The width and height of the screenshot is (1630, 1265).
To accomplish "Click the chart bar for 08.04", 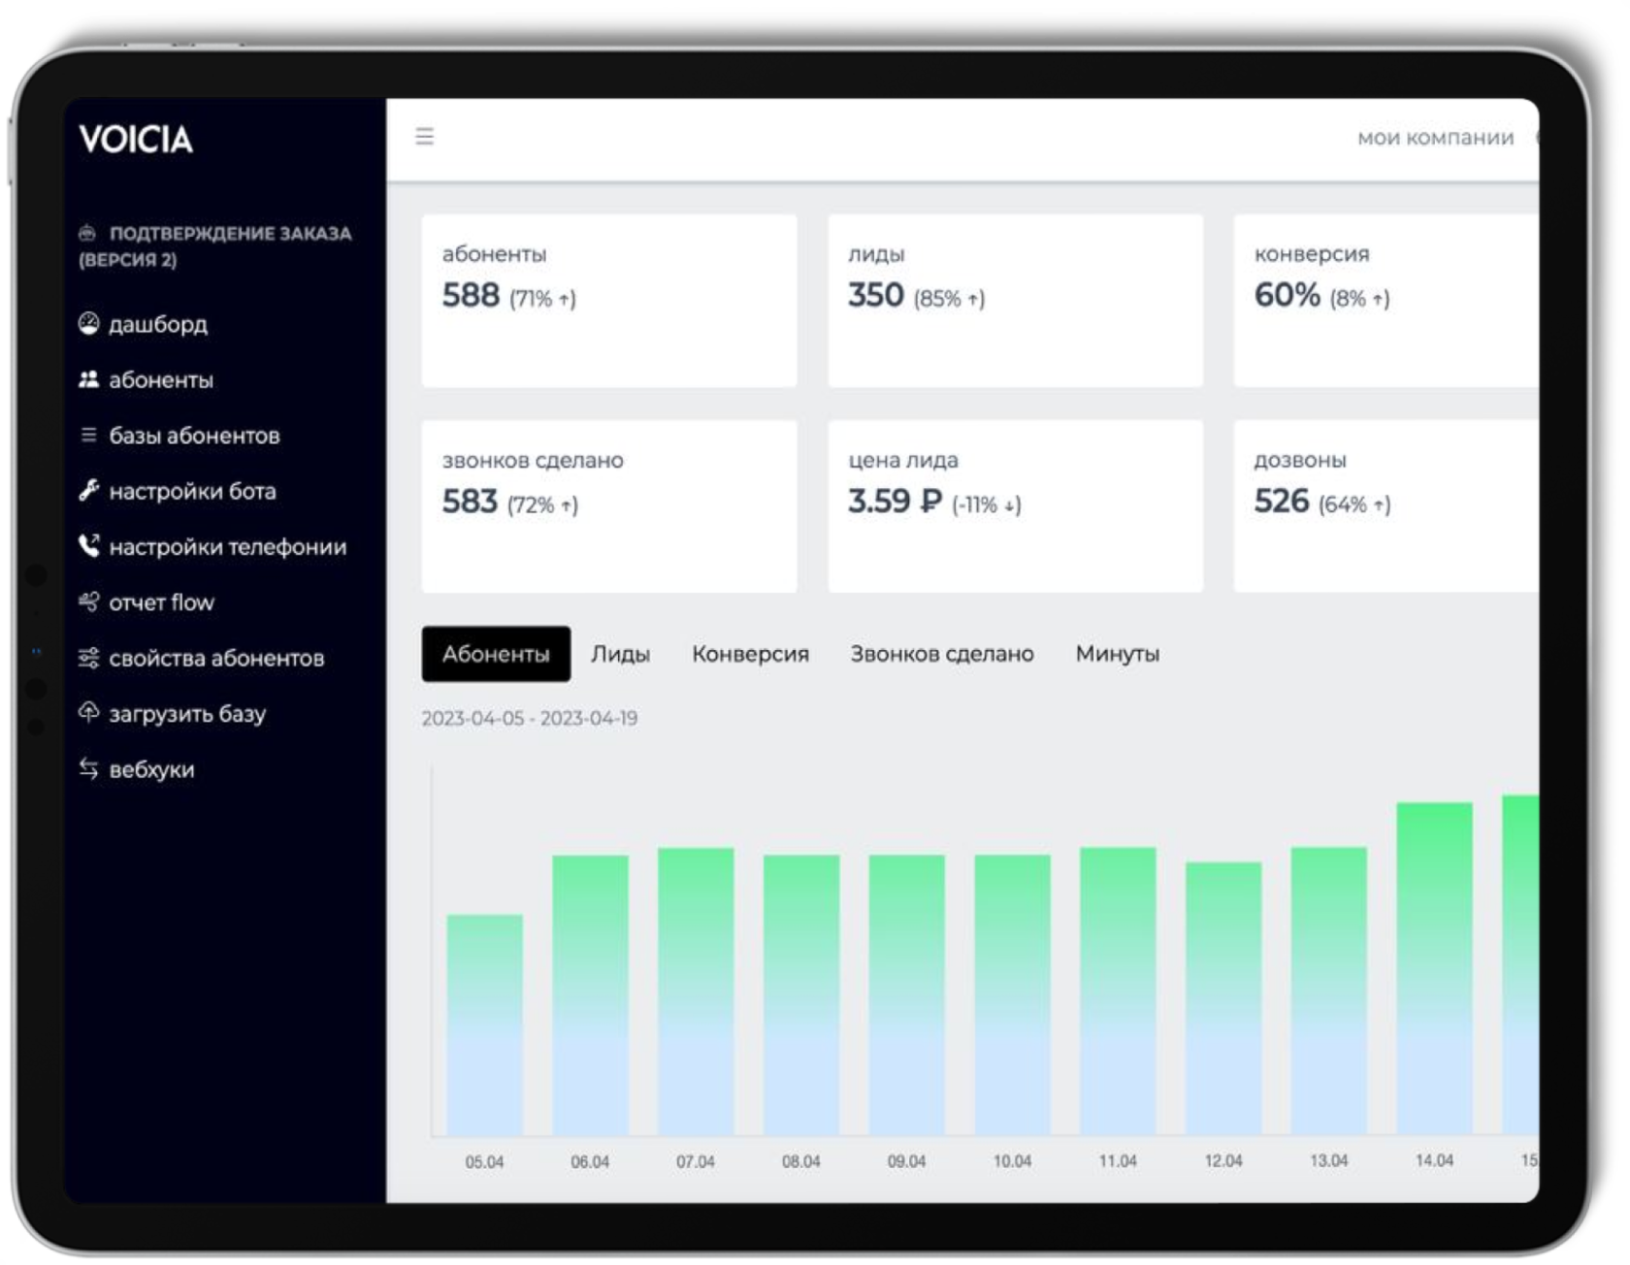I will coord(801,995).
